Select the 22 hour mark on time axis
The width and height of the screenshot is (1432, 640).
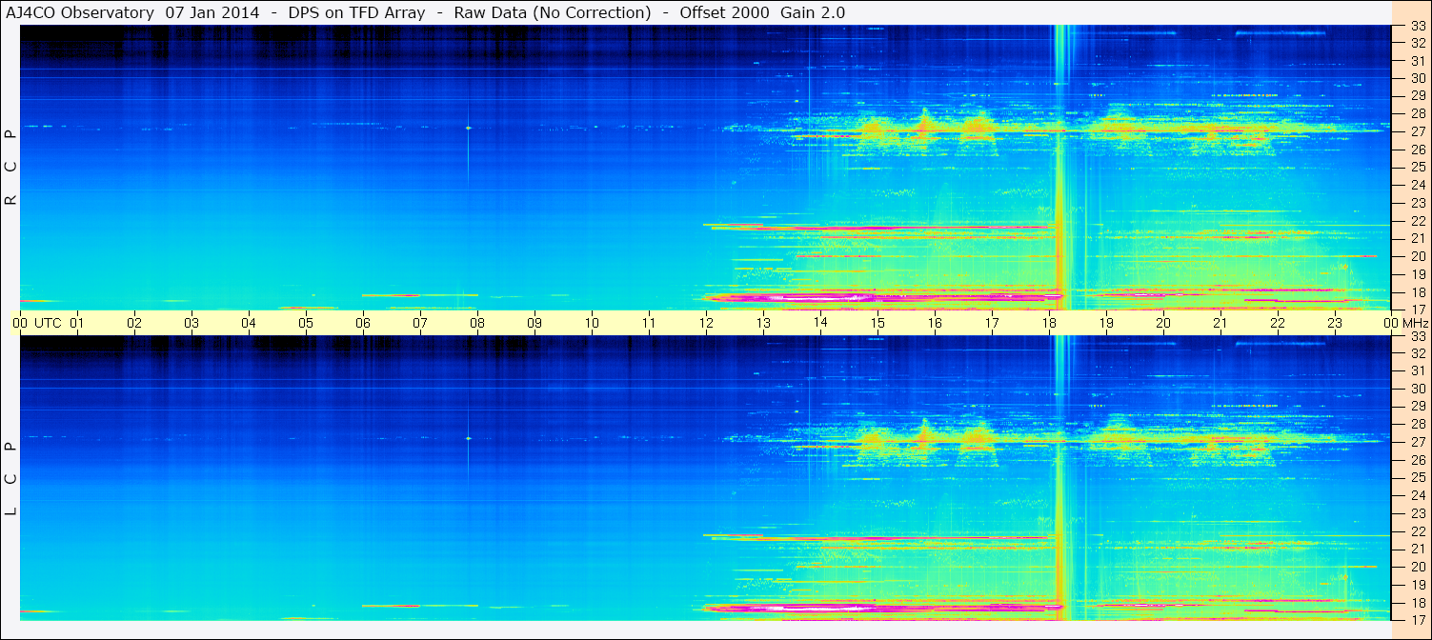[x=1278, y=323]
